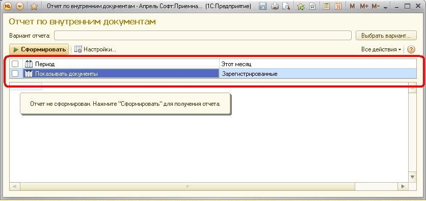The image size is (426, 201).
Task: Open print preview magnifier page icon
Action: click(x=286, y=6)
